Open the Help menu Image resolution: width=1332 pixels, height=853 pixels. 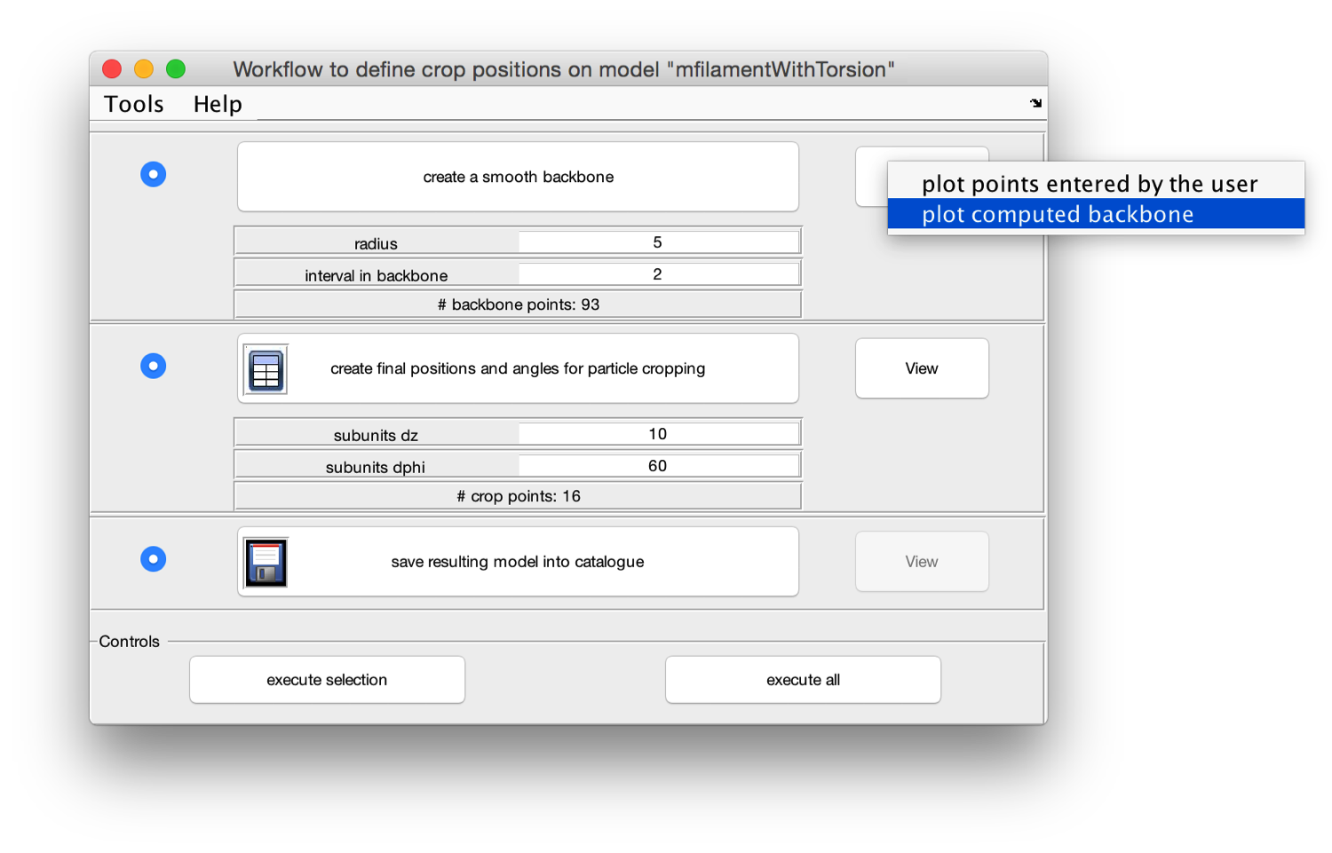point(218,104)
